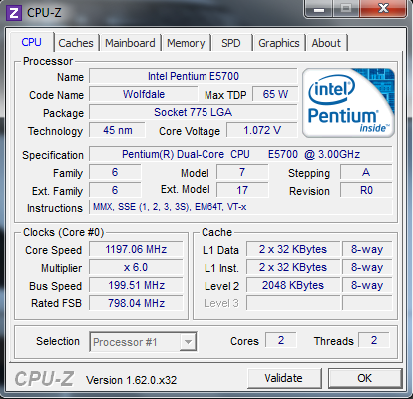The image size is (413, 399).
Task: Minimize the CPU-Z window
Action: click(x=319, y=9)
